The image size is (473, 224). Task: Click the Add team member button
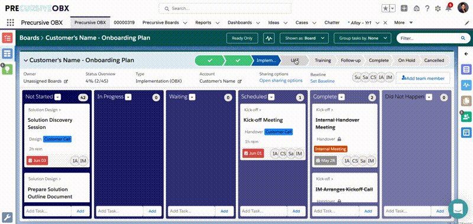point(423,79)
